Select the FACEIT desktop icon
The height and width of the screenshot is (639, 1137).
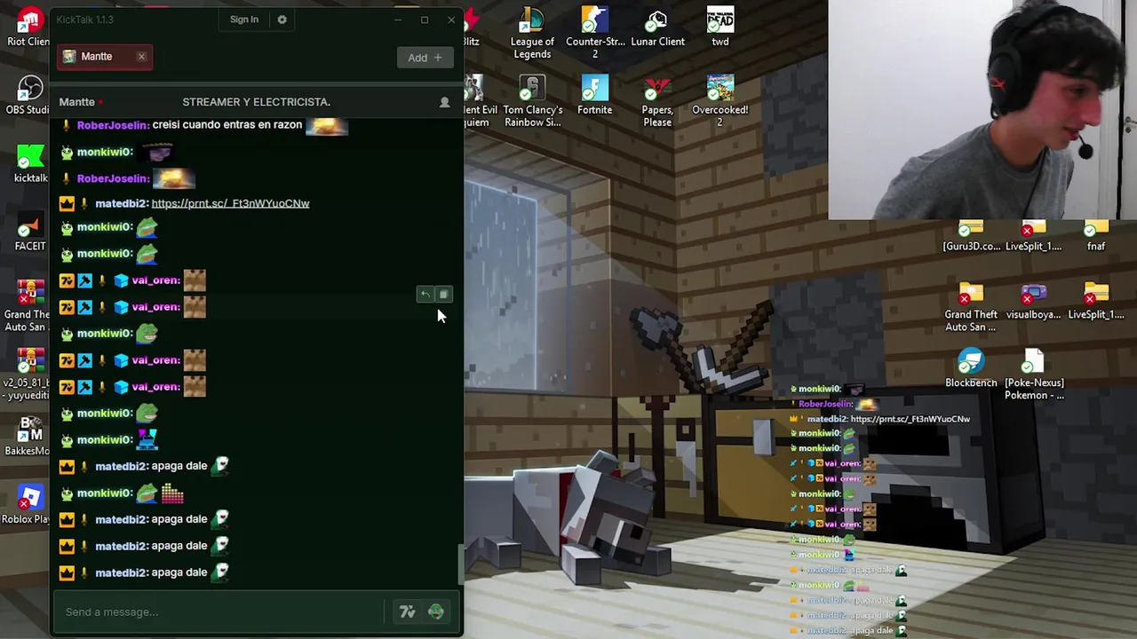pyautogui.click(x=30, y=232)
